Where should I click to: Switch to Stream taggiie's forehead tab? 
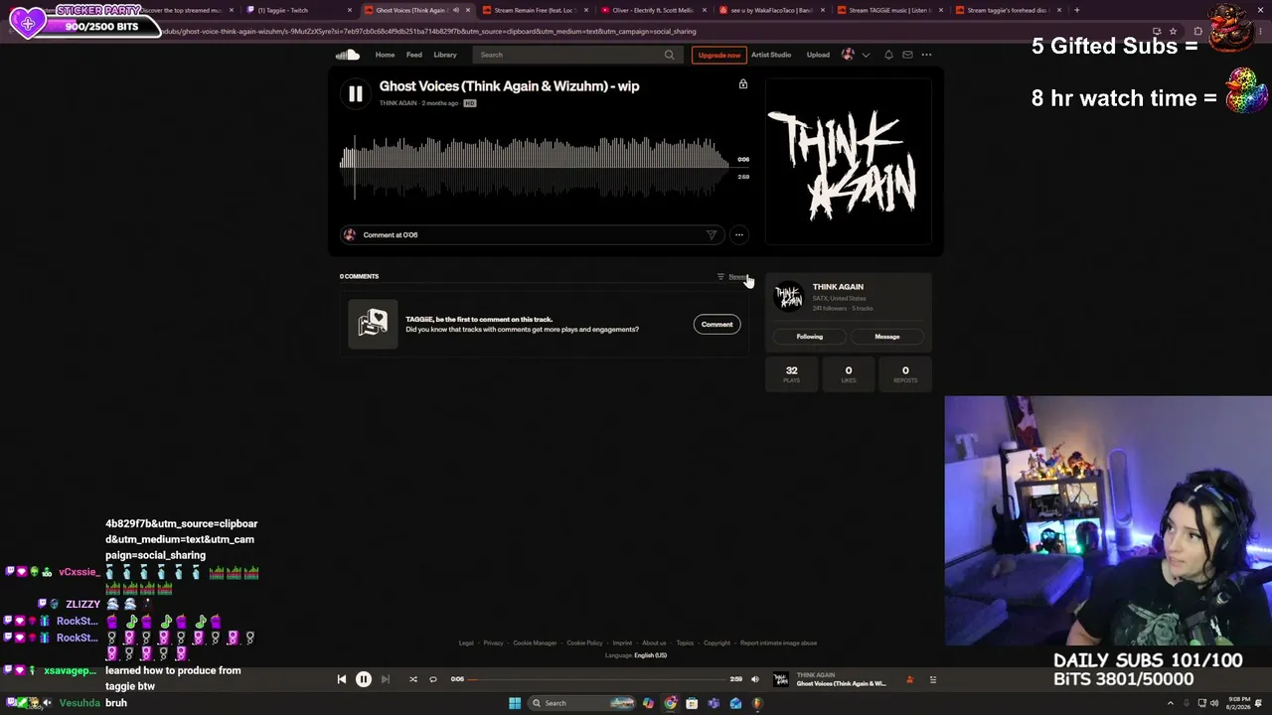pyautogui.click(x=1007, y=10)
